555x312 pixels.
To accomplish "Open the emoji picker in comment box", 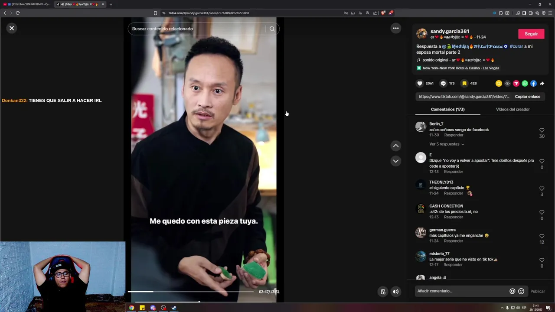I will (521, 291).
